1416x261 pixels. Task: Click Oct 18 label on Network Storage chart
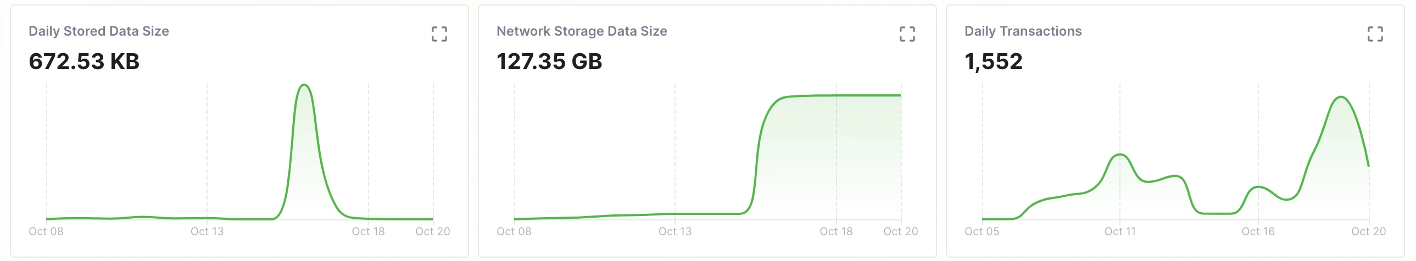click(836, 231)
